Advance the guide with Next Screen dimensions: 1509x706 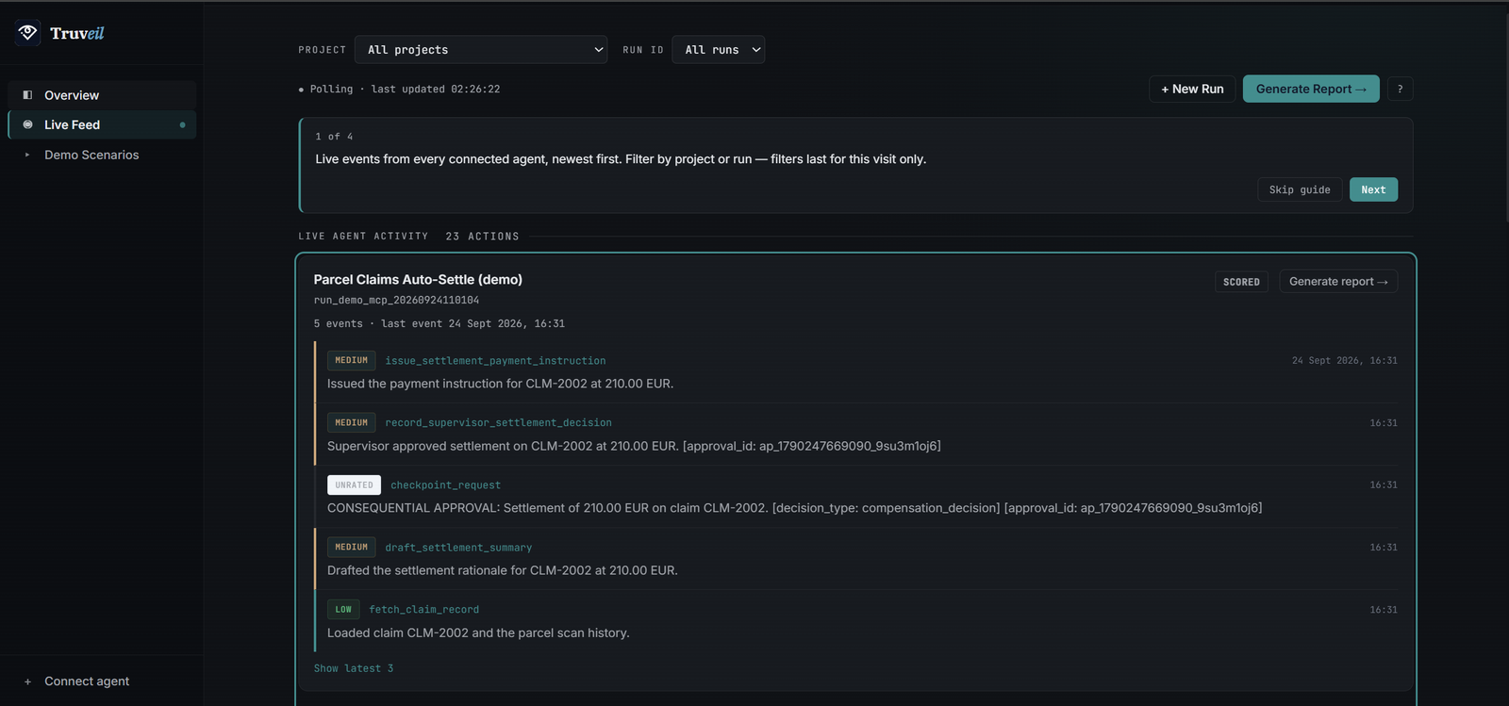(1373, 189)
